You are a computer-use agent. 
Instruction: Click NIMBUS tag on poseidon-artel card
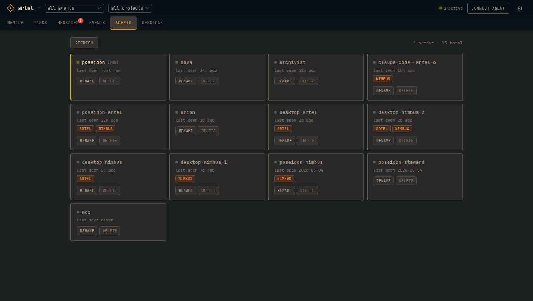point(106,129)
